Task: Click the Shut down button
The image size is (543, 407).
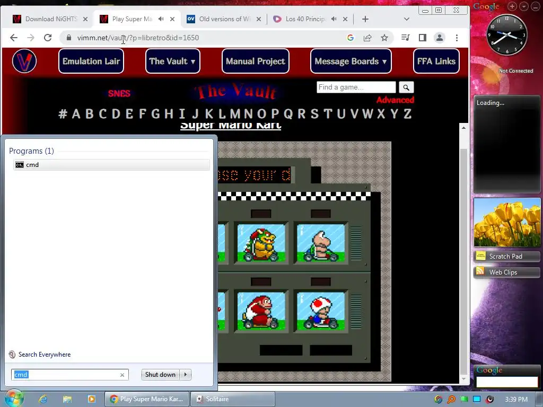Action: 161,375
